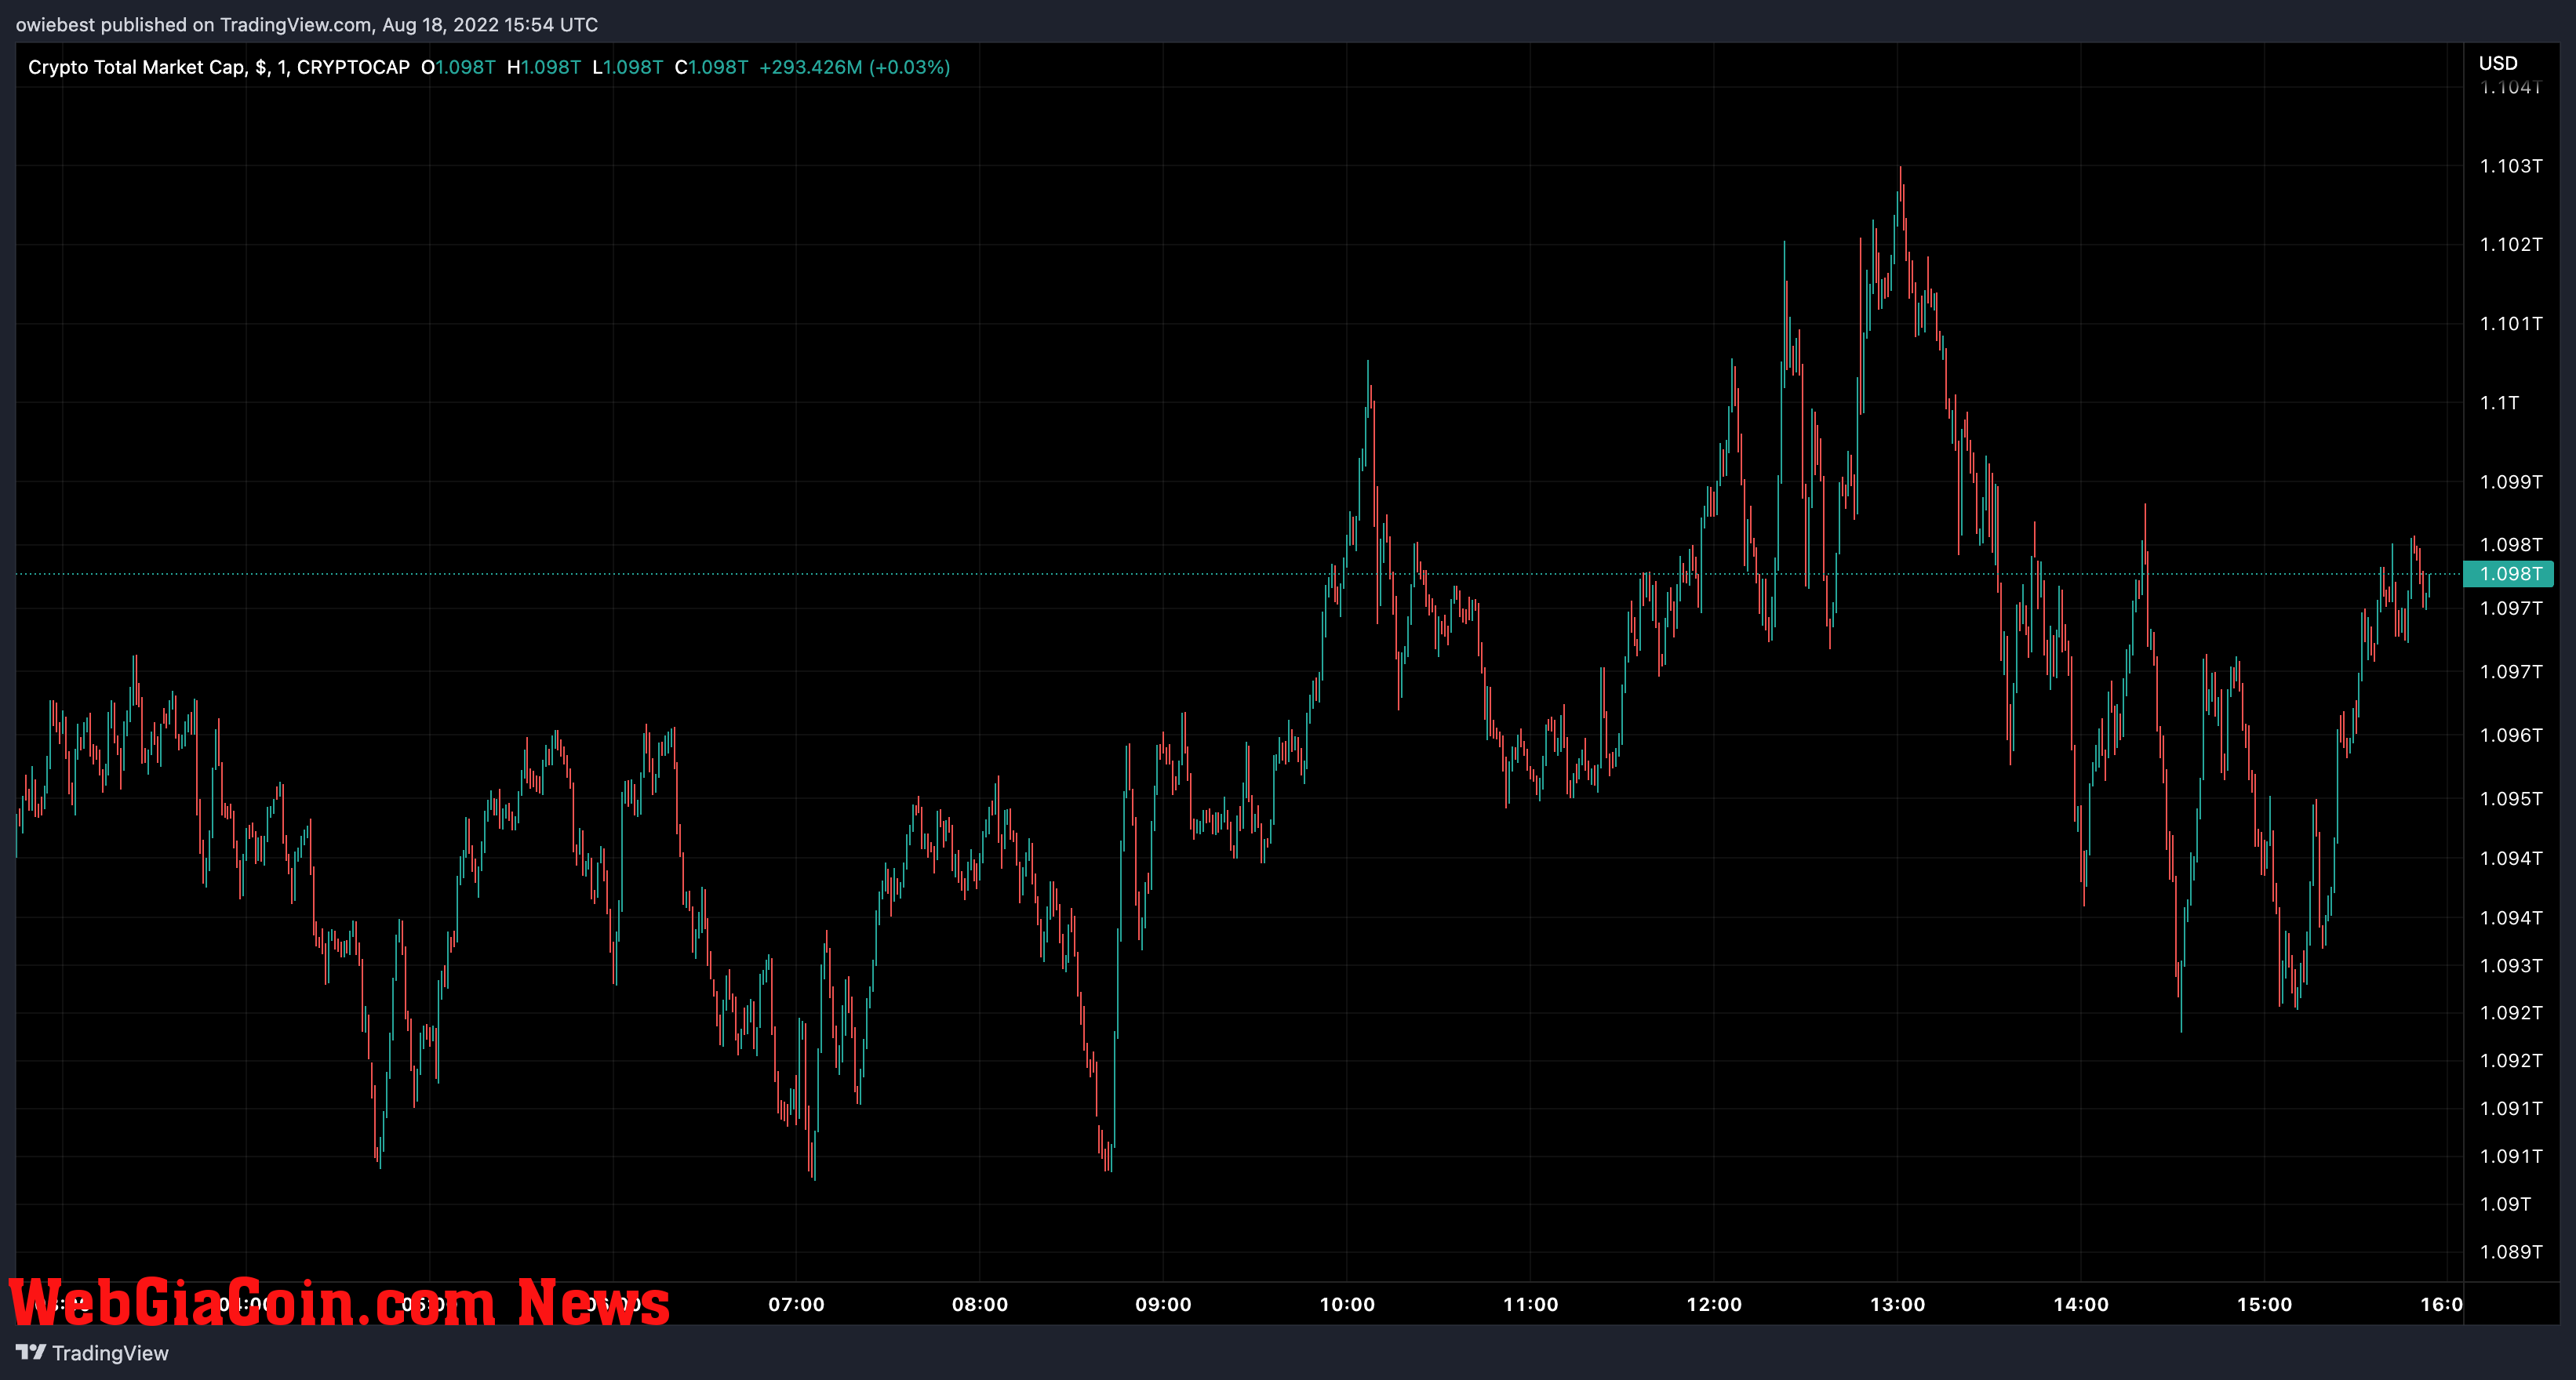Click the 15:00 time axis label
2576x1380 pixels.
[x=2264, y=1304]
